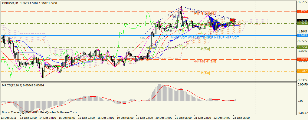Click the Broco Trader copyright text
The width and height of the screenshot is (308, 120).
[40, 113]
